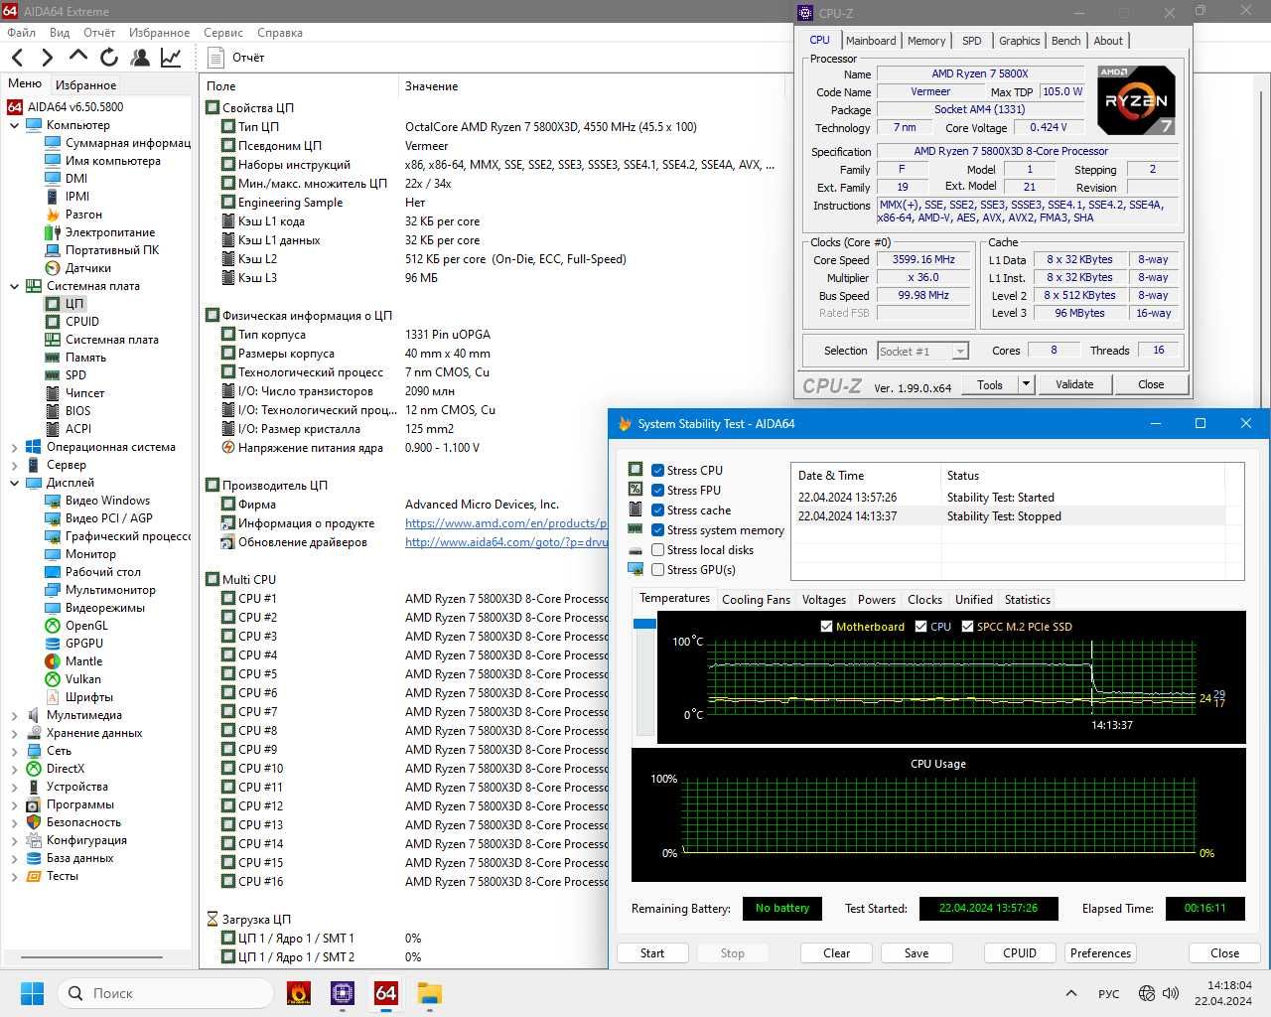Switch to the Memory tab in CPU-Z
Screen dimensions: 1271x1017
point(926,41)
